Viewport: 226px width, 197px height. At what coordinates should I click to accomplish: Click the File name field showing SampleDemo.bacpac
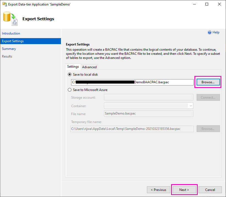[x=148, y=113]
